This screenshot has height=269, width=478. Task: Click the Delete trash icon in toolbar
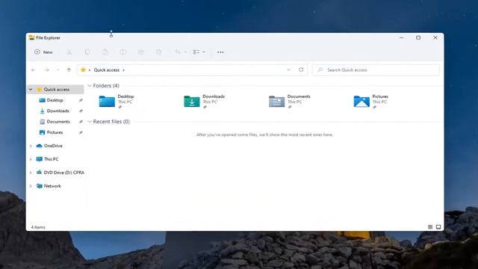(158, 52)
